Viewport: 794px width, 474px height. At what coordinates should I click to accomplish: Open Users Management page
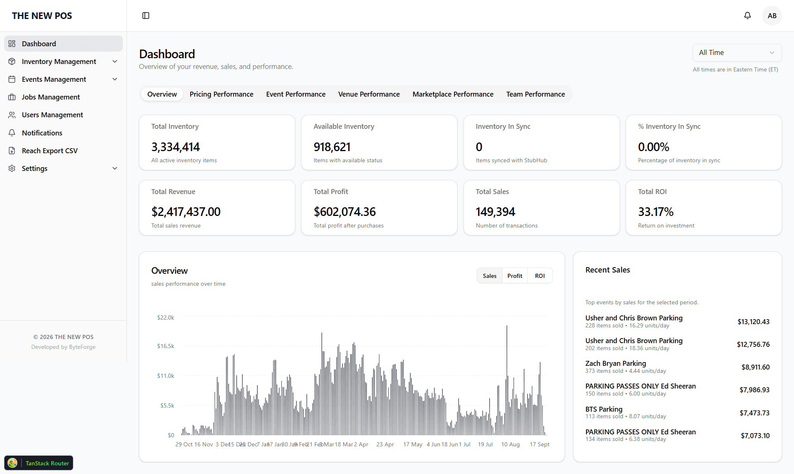(x=63, y=115)
